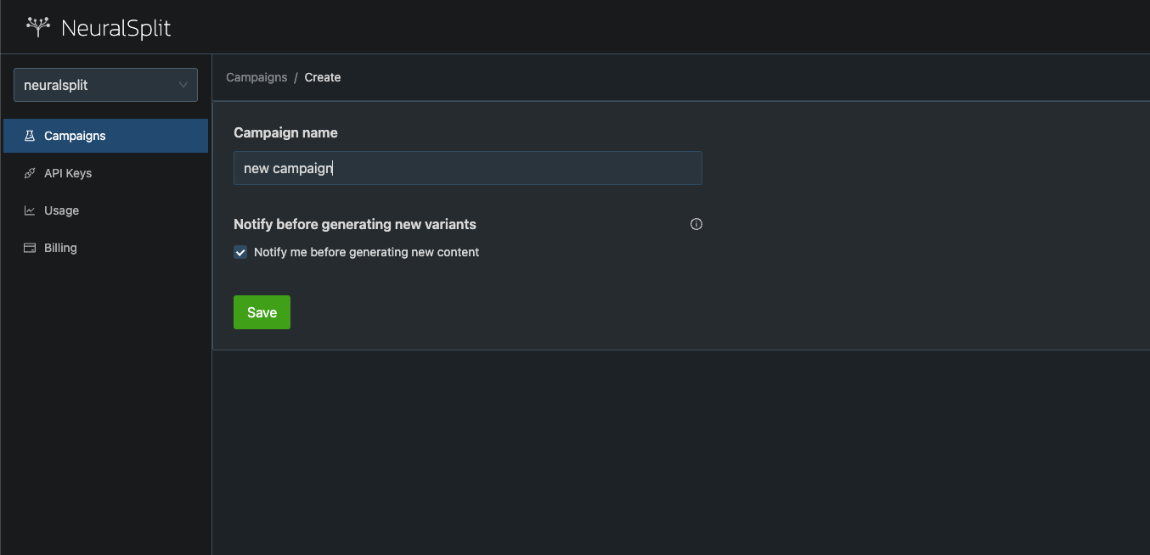Focus the Campaign name input field
The image size is (1150, 555).
(x=467, y=168)
